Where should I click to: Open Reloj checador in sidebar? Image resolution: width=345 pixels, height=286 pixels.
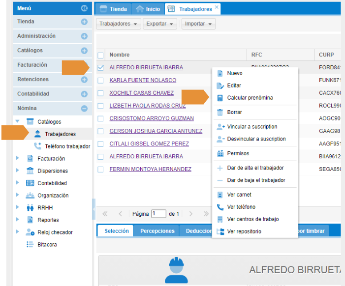[55, 232]
